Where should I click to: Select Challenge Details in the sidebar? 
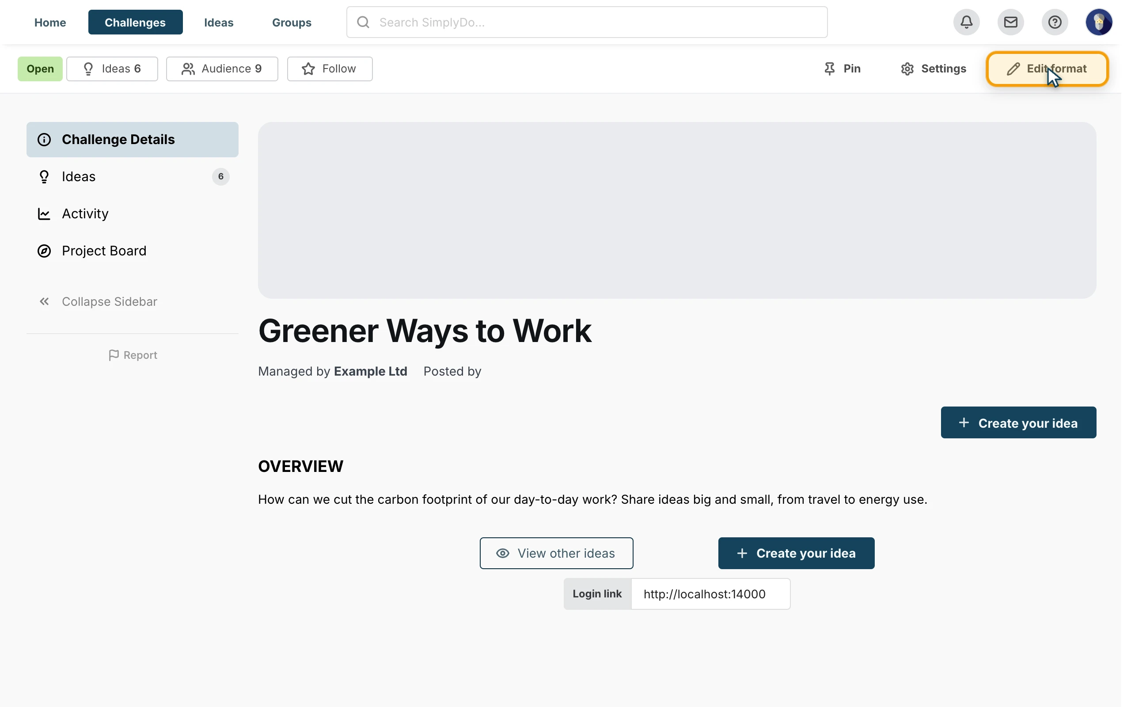132,139
